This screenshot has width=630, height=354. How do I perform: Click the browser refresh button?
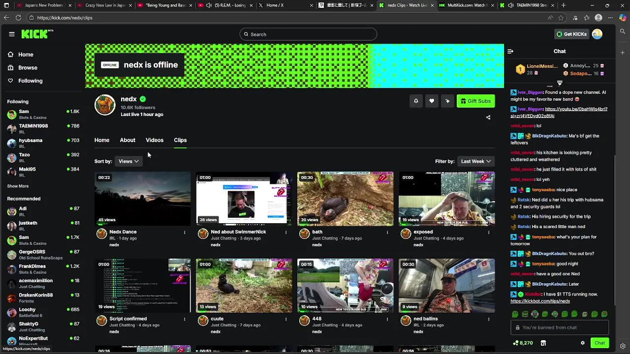pyautogui.click(x=18, y=18)
